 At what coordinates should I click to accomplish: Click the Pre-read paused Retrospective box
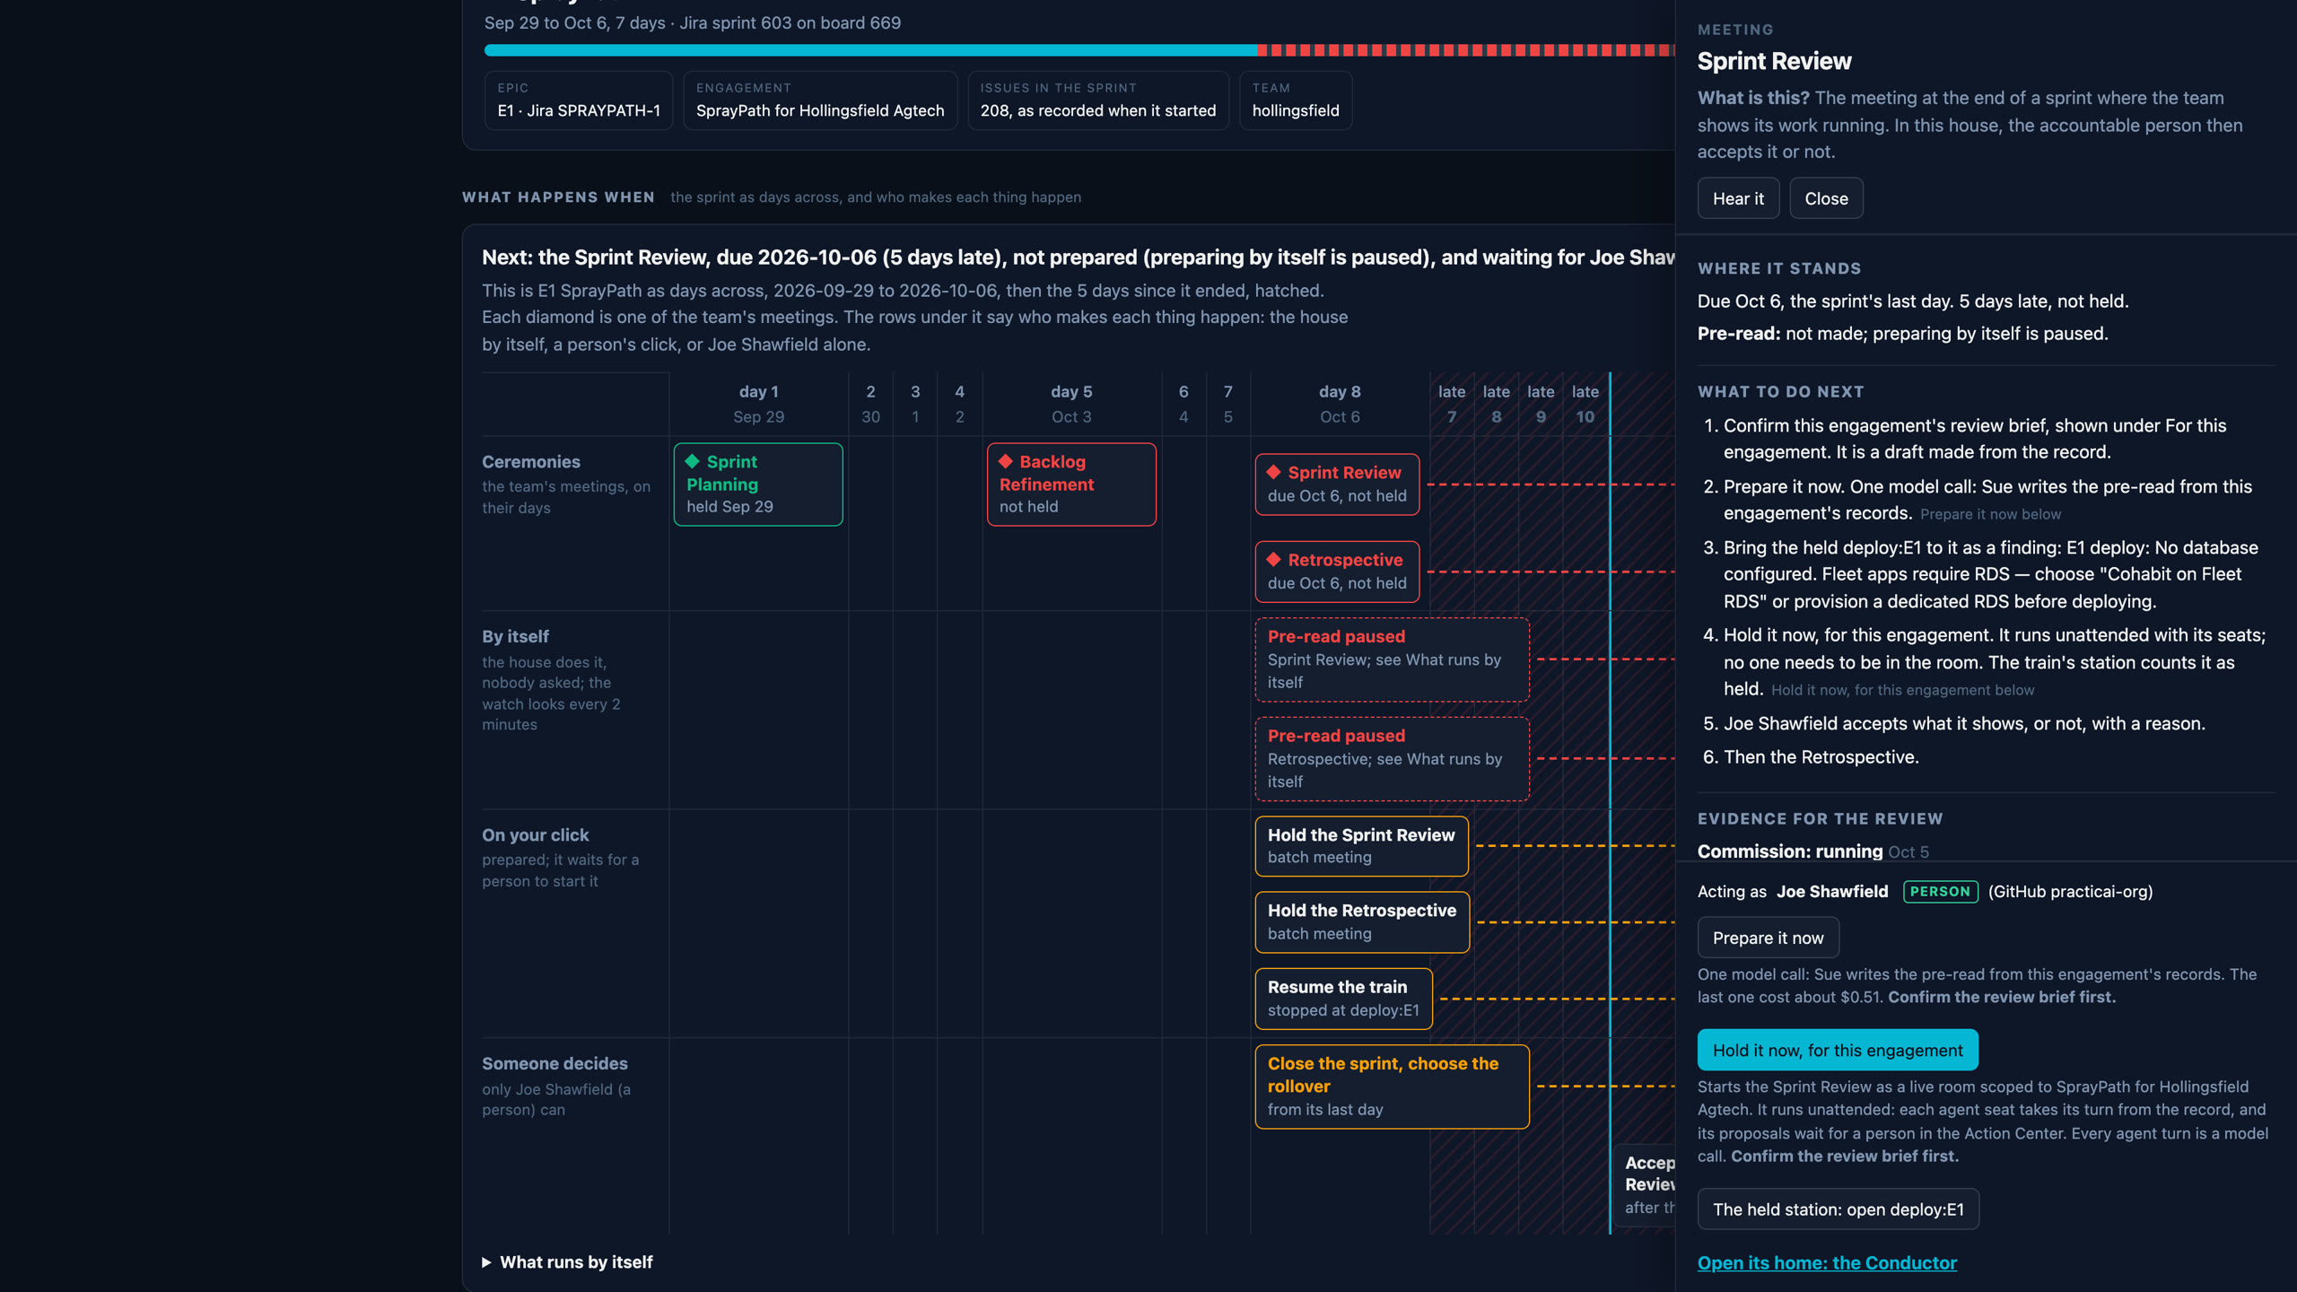(x=1392, y=758)
